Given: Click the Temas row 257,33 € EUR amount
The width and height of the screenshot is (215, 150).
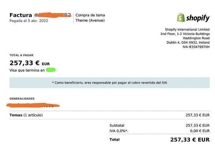Looking at the screenshot, I should point(198,115).
